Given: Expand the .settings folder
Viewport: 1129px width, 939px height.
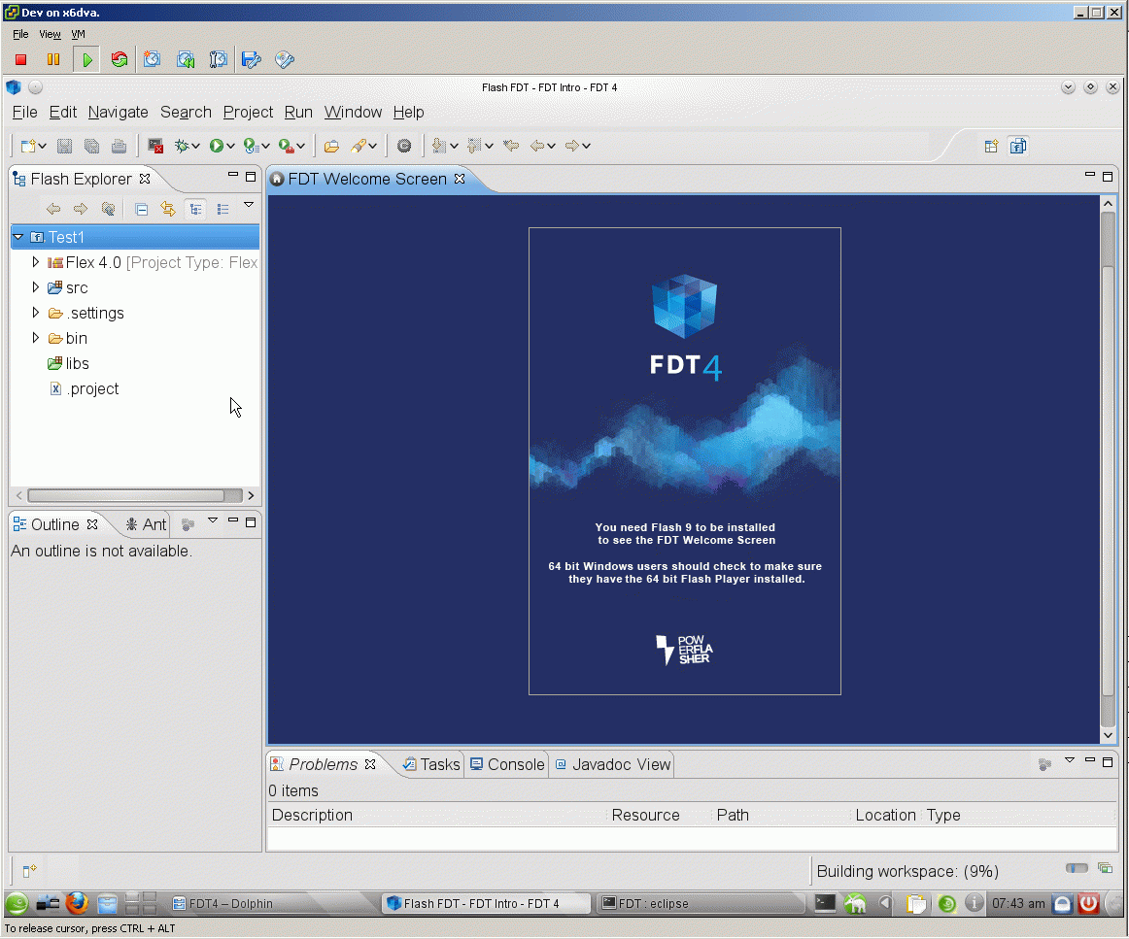Looking at the screenshot, I should tap(35, 313).
